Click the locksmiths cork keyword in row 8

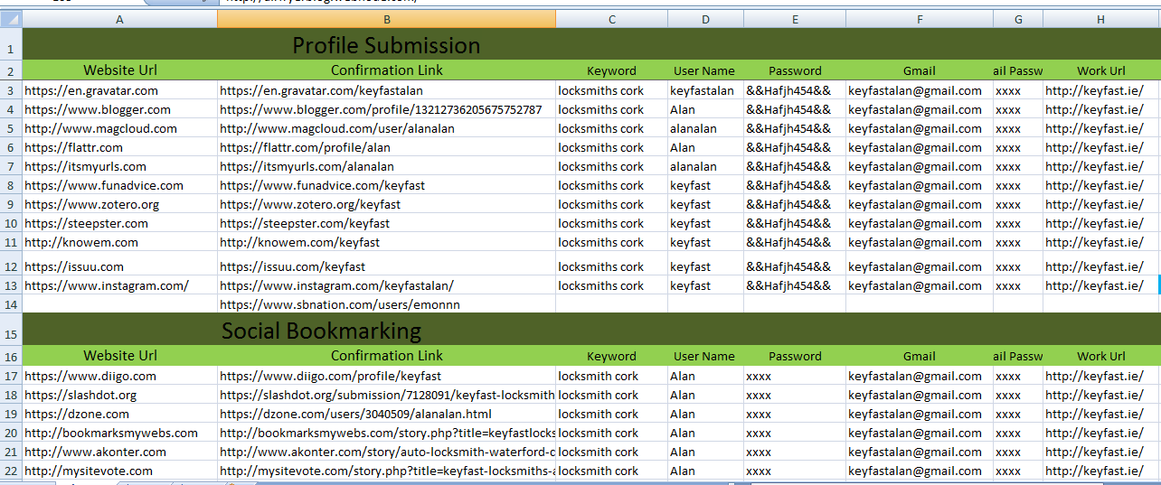point(612,185)
